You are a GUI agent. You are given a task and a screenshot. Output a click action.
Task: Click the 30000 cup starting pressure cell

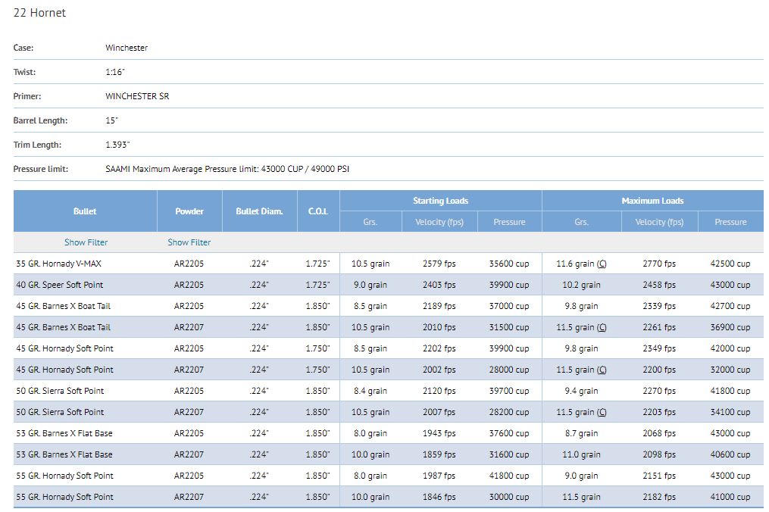click(x=509, y=497)
